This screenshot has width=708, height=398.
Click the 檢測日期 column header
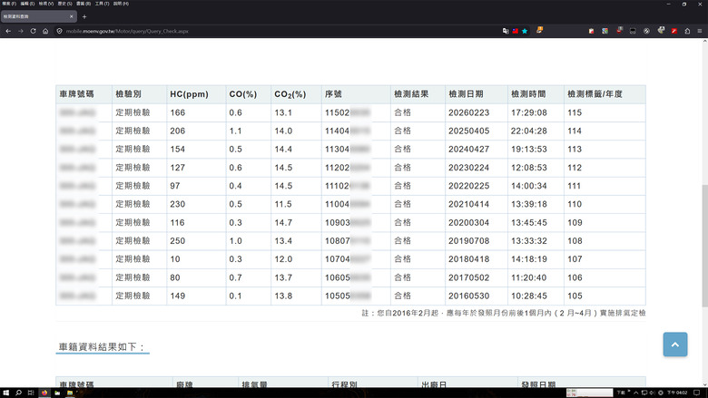point(466,94)
